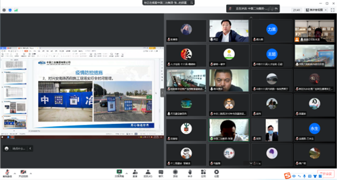Image resolution: width=337 pixels, height=180 pixels.
Task: Open the Chat icon
Action: [161, 173]
